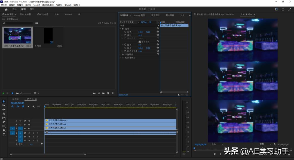Select the Type tool
The width and height of the screenshot is (294, 160).
coord(4,134)
